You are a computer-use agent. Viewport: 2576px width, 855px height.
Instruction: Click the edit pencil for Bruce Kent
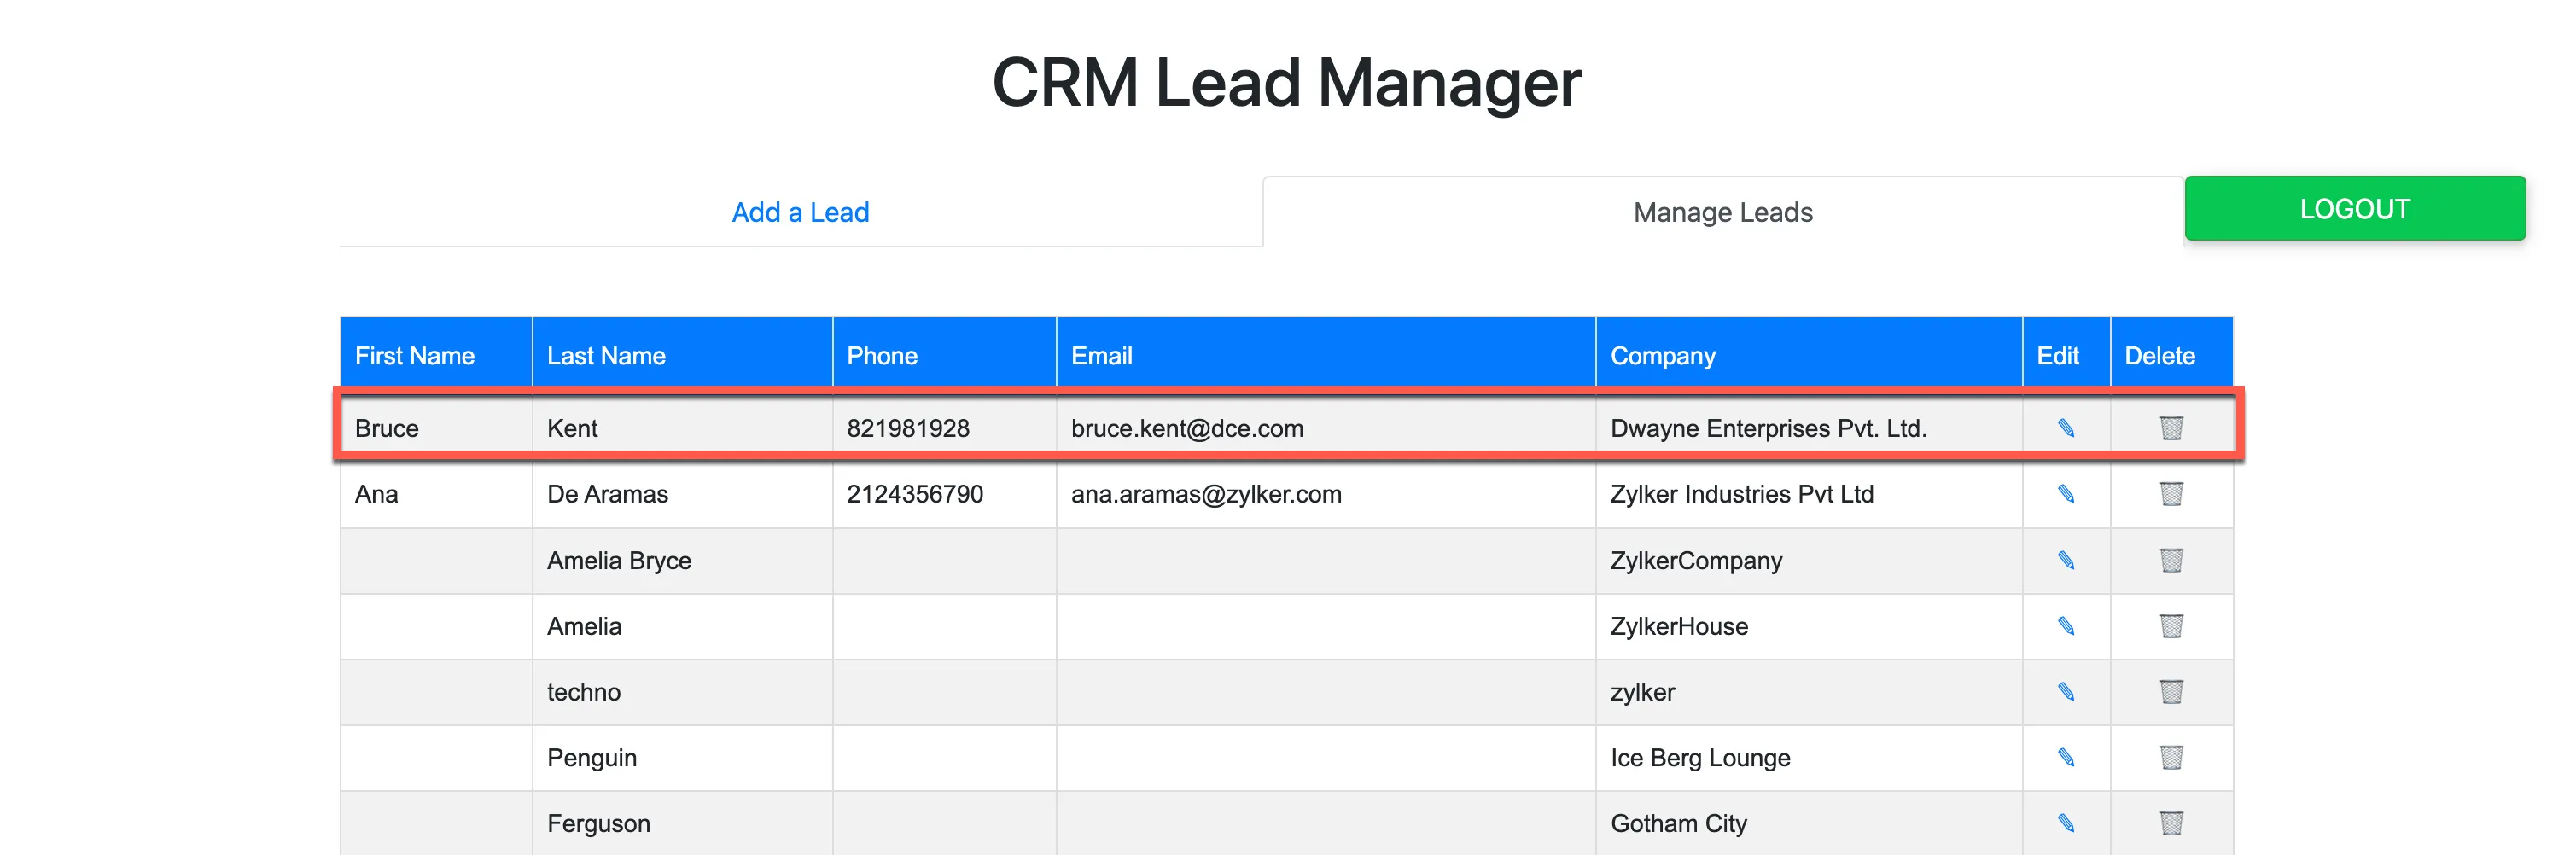(2065, 428)
